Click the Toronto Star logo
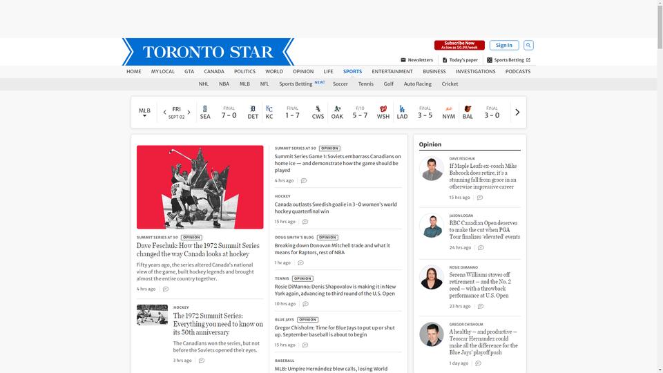This screenshot has width=663, height=373. point(208,52)
